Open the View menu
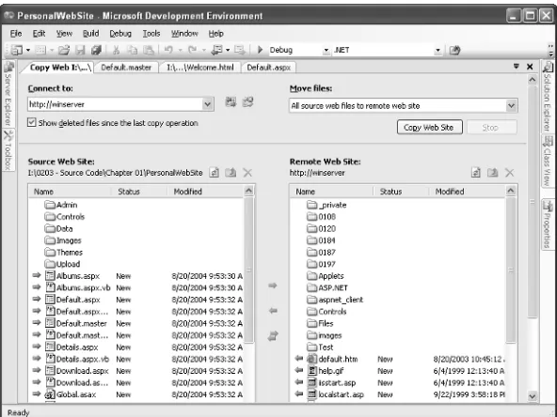This screenshot has height=417, width=557. [x=64, y=33]
